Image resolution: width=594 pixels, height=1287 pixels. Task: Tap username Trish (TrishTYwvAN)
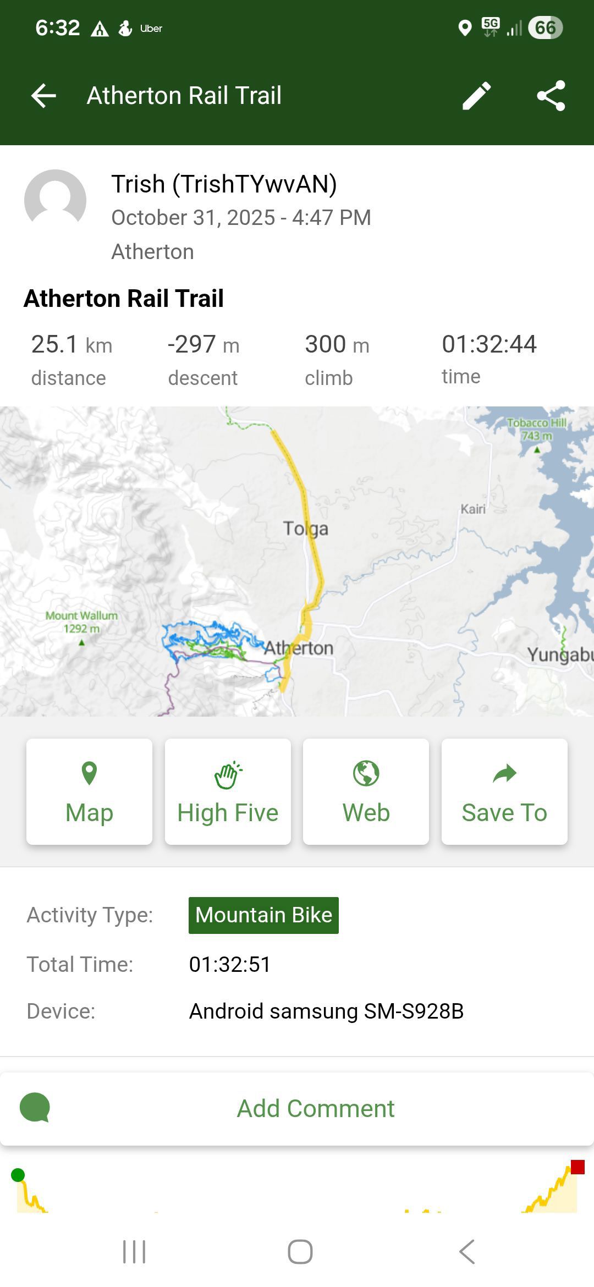224,184
